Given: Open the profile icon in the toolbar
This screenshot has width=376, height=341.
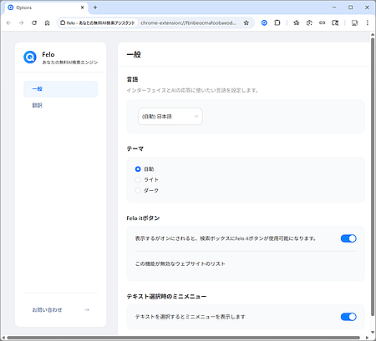Looking at the screenshot, I should 354,23.
